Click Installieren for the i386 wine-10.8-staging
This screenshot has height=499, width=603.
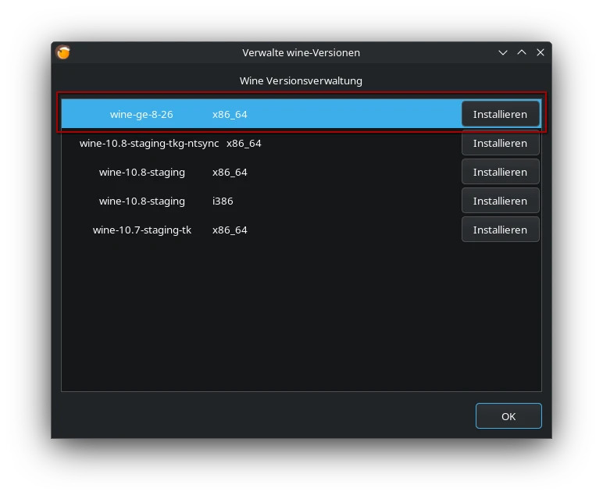[x=500, y=201]
